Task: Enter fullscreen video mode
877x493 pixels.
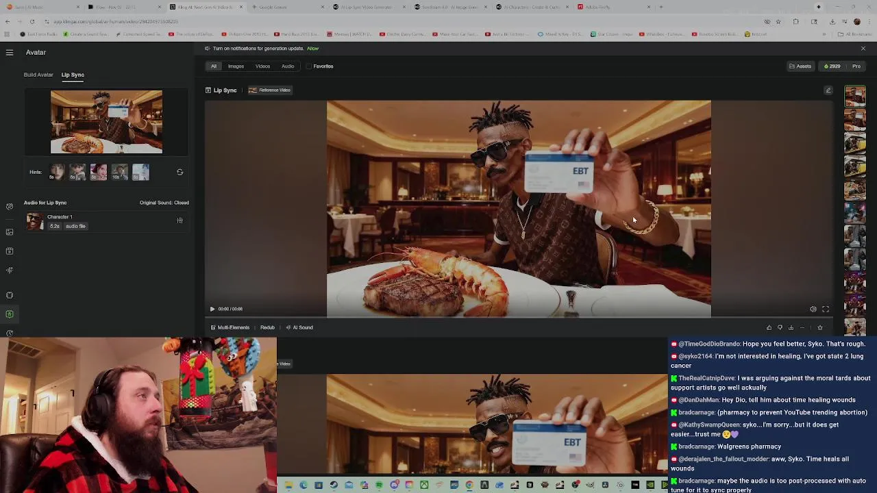Action: (x=826, y=309)
